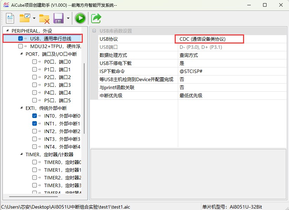Click the 中断优先级 property name
This screenshot has height=210, width=289.
click(x=111, y=96)
